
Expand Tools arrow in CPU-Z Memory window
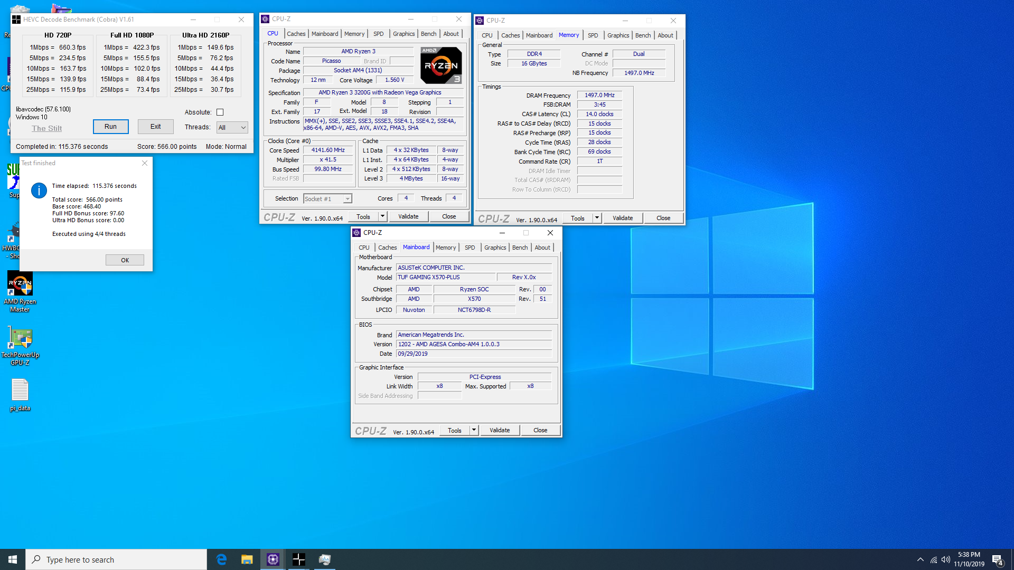coord(597,218)
